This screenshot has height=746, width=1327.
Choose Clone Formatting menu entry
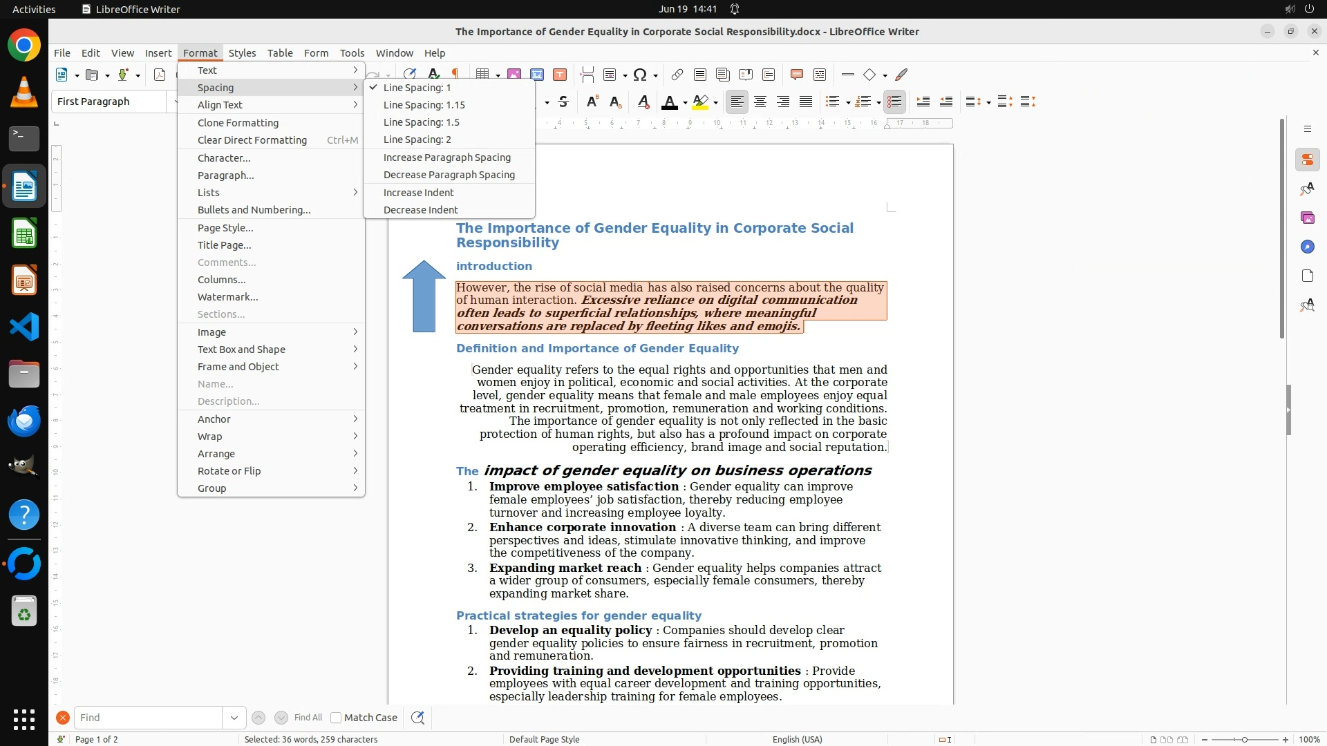238,123
